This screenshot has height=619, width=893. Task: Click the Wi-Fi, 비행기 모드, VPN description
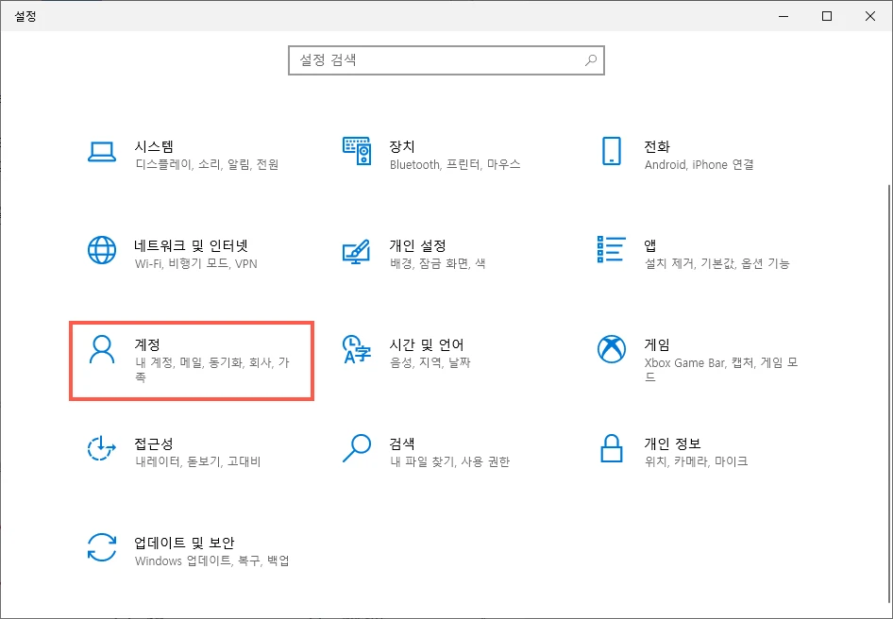coord(196,263)
